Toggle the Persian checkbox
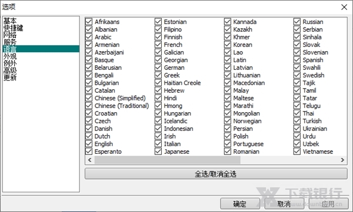Screen dimensions: 353x212 (x=228, y=129)
